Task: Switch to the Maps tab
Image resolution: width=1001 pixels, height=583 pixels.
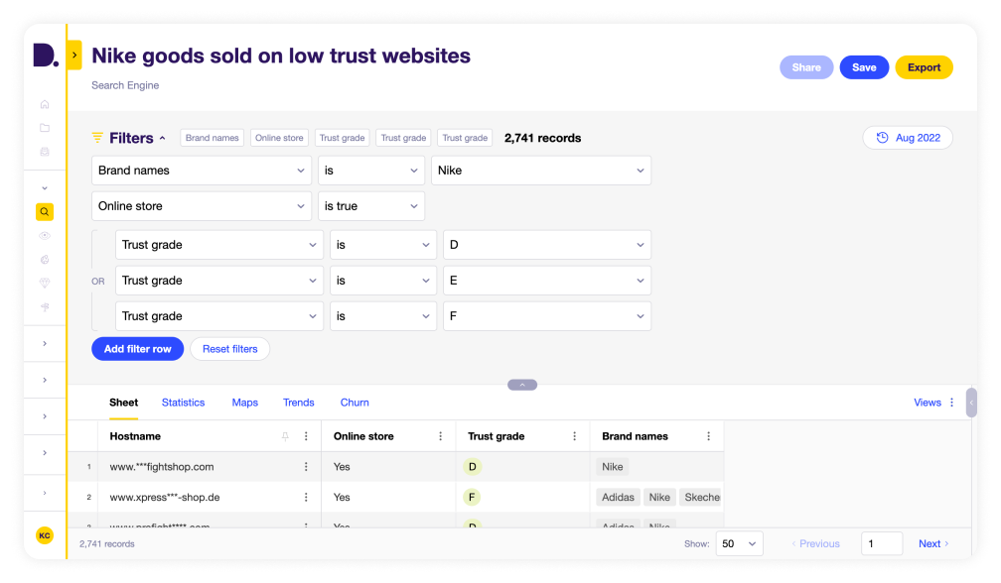Action: coord(244,403)
